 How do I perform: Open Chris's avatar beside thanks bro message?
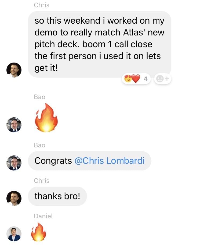(14, 198)
